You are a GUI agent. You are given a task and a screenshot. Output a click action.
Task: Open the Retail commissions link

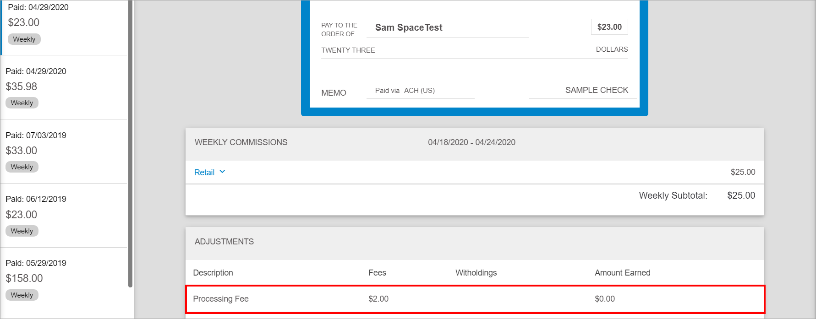coord(204,173)
